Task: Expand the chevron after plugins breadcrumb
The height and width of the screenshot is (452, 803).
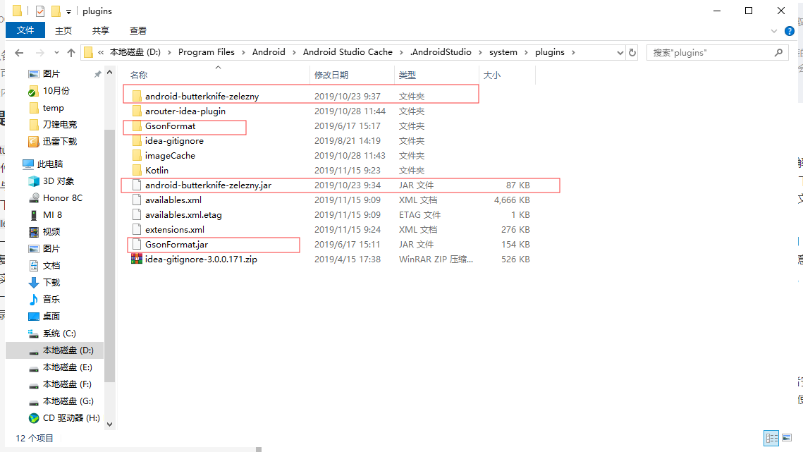Action: pyautogui.click(x=574, y=52)
